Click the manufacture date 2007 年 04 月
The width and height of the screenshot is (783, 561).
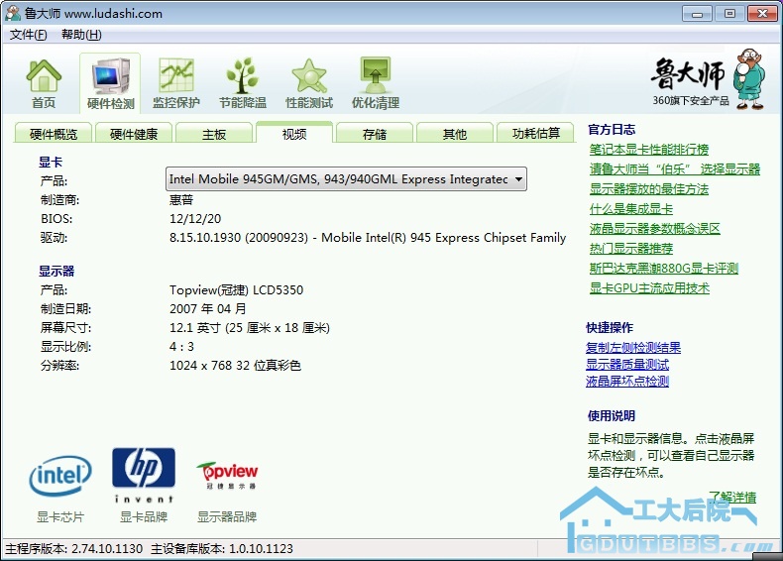point(208,308)
